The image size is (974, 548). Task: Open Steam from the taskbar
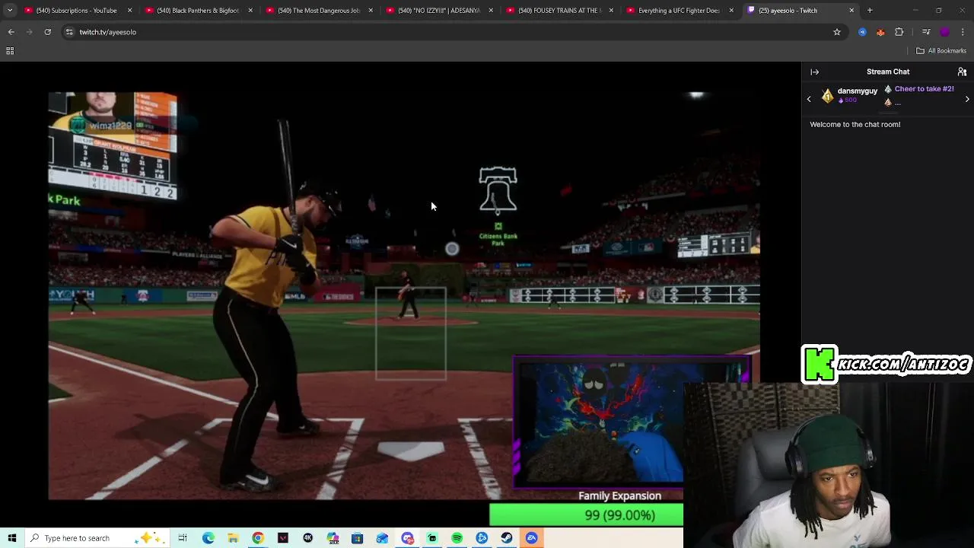coord(507,538)
